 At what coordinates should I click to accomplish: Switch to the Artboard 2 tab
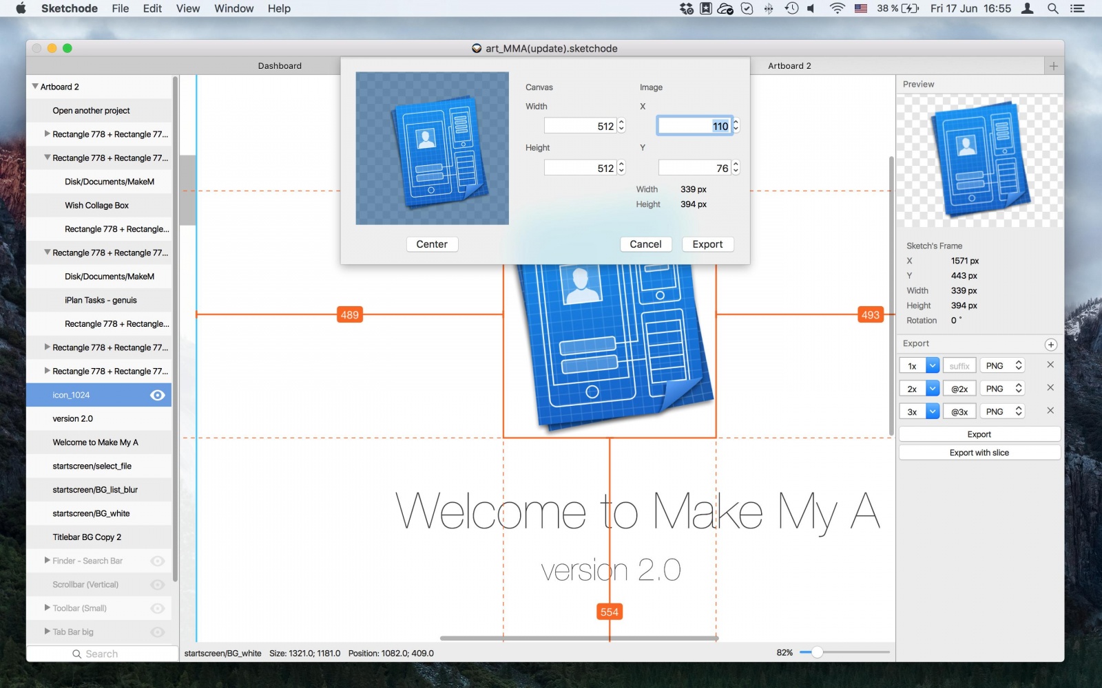coord(789,66)
